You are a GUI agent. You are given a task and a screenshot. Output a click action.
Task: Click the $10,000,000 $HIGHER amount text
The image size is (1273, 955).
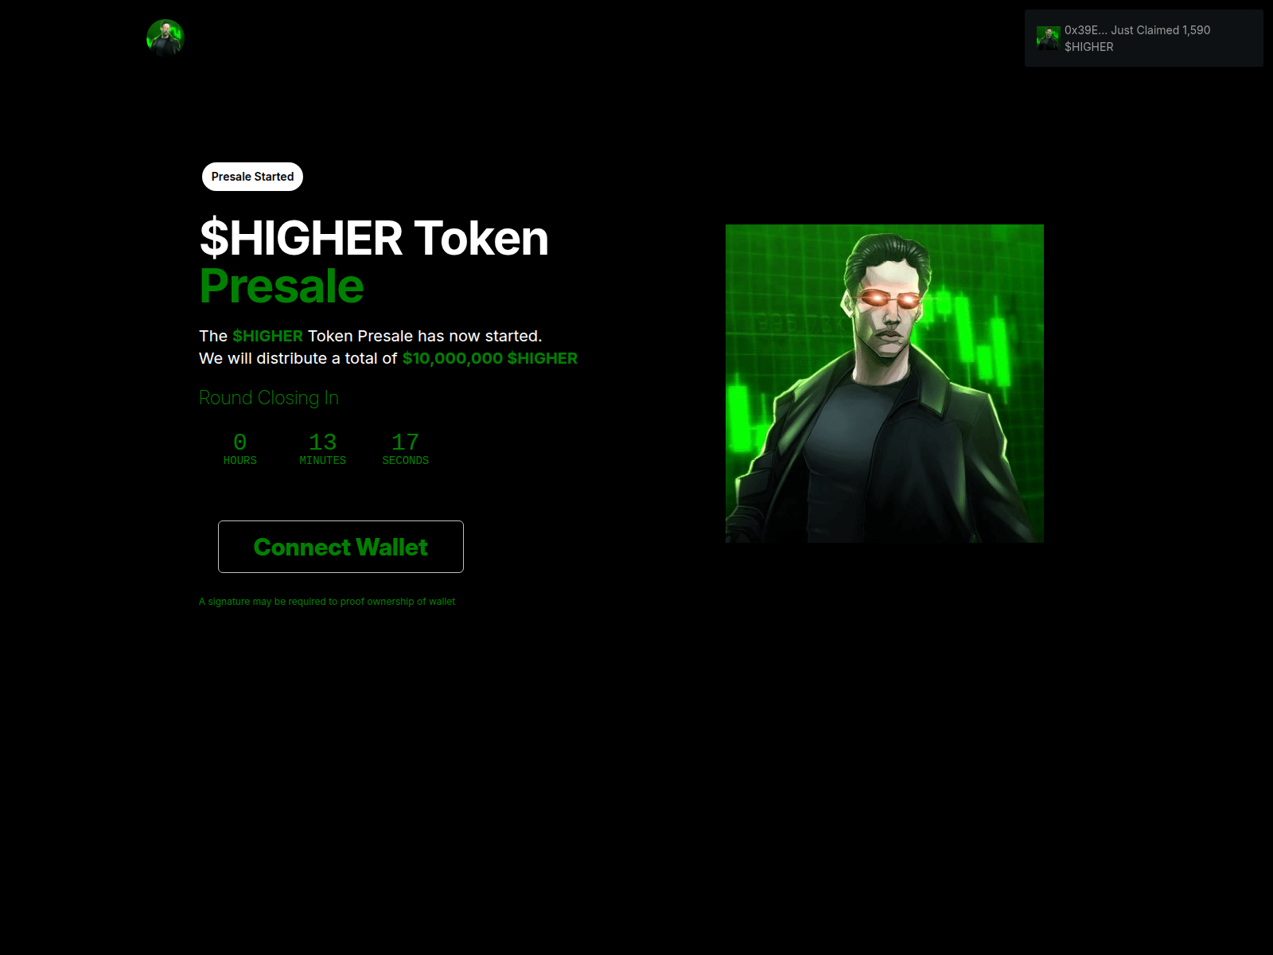click(490, 358)
